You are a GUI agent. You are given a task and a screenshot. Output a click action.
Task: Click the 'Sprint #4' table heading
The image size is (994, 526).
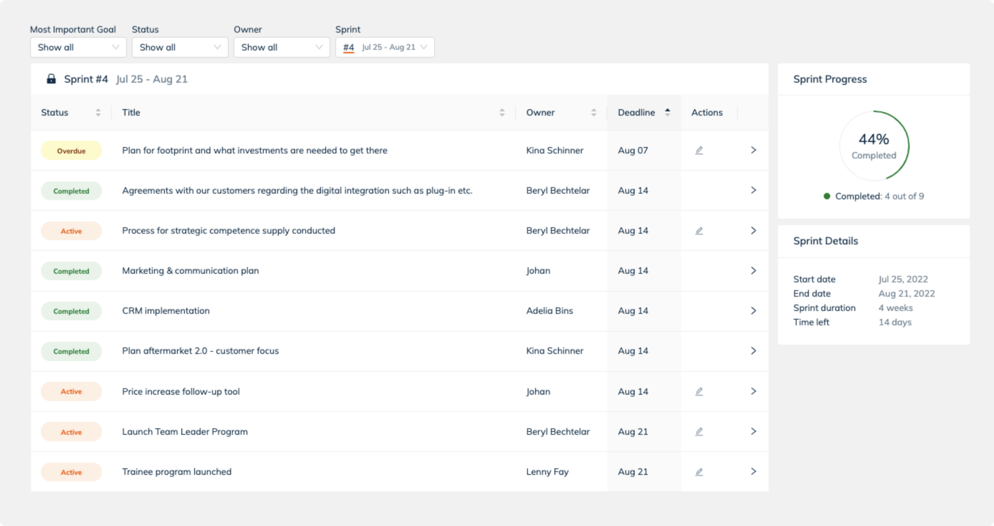[x=86, y=79]
